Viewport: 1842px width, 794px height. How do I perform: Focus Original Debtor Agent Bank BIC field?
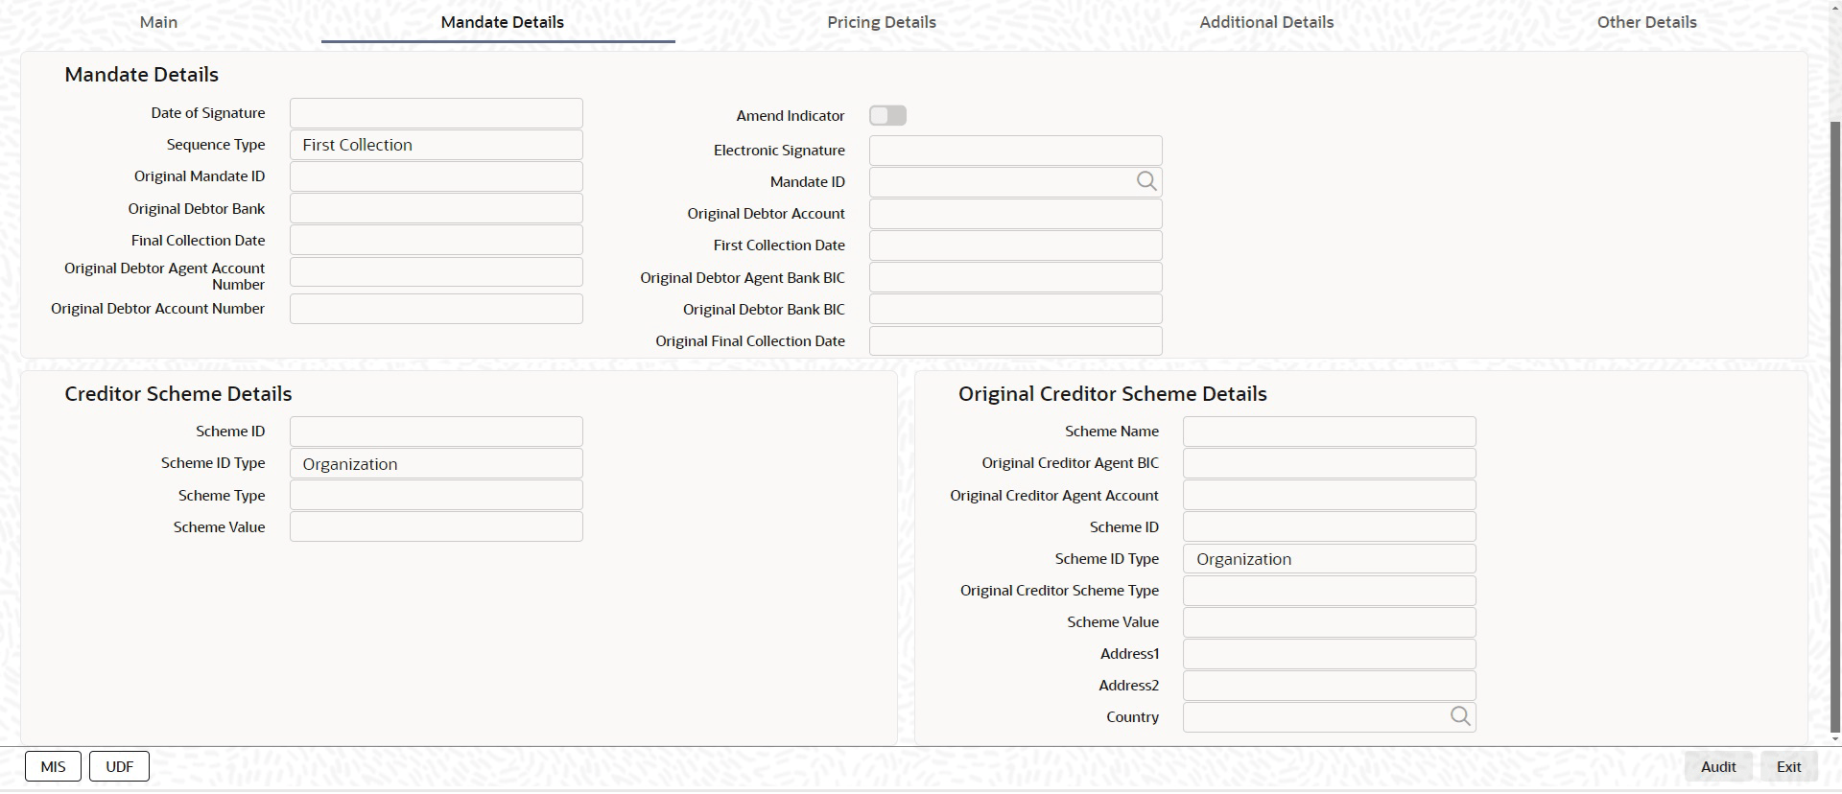1016,277
